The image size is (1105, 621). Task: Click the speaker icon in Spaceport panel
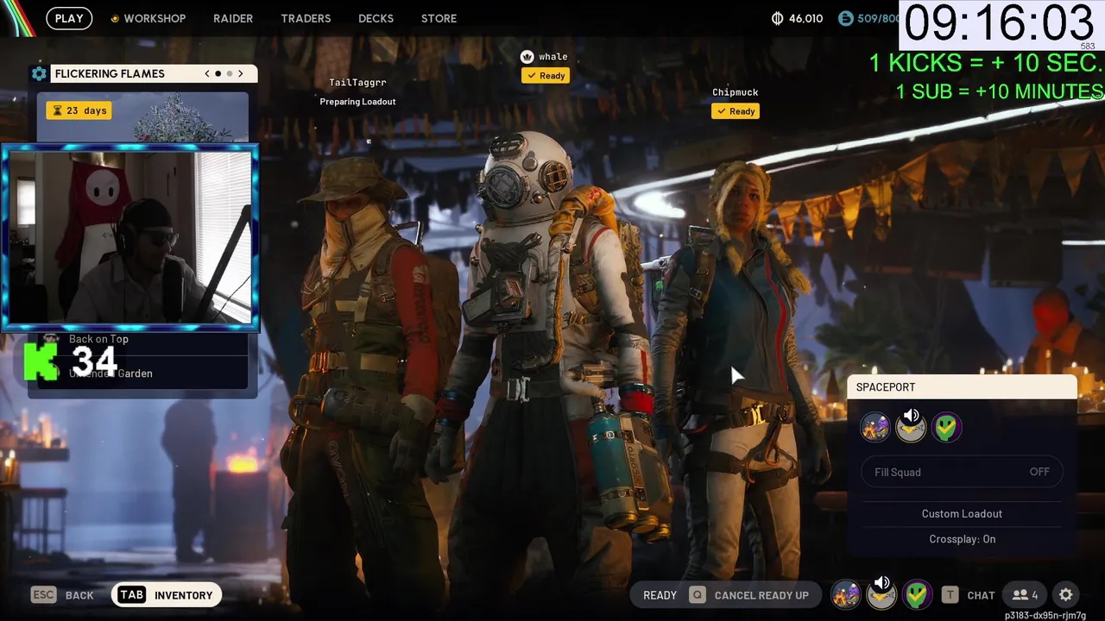tap(912, 416)
